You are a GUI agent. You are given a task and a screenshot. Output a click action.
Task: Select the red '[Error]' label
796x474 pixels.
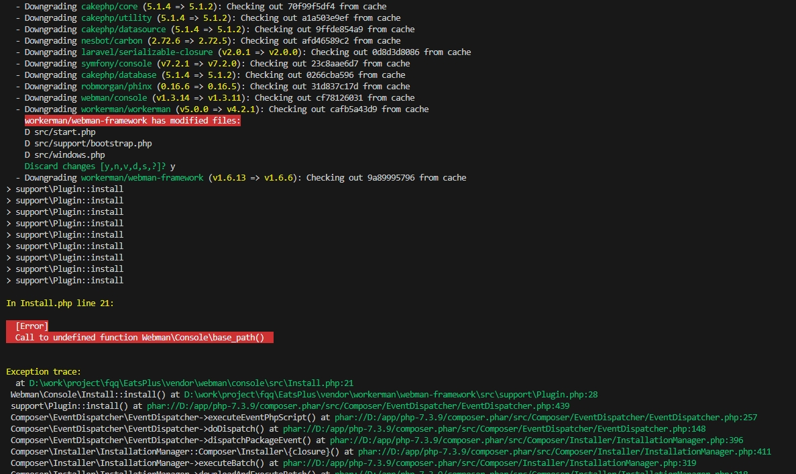pyautogui.click(x=32, y=326)
